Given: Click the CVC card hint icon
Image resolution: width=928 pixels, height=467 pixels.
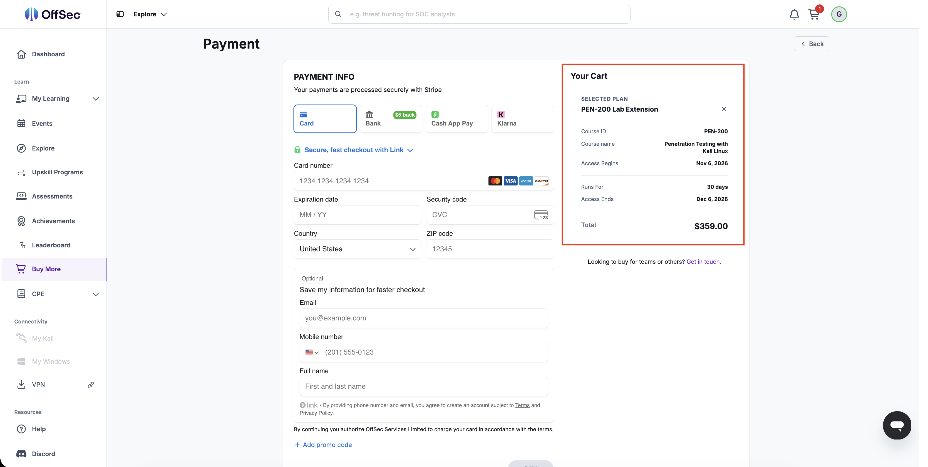Looking at the screenshot, I should [541, 215].
